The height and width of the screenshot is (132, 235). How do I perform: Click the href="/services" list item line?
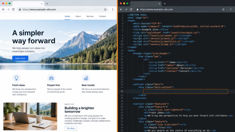pos(176,68)
